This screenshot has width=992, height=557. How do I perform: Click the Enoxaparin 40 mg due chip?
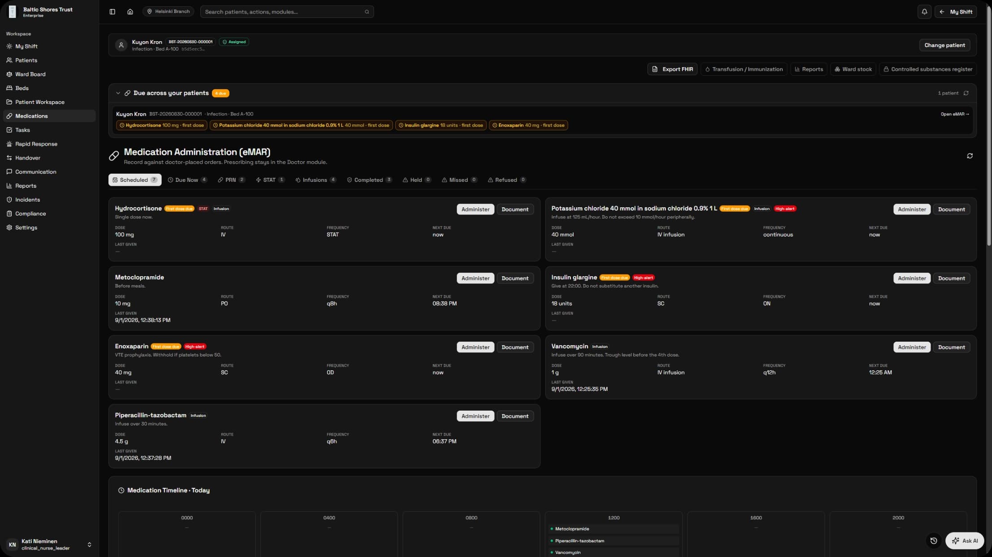coord(528,125)
